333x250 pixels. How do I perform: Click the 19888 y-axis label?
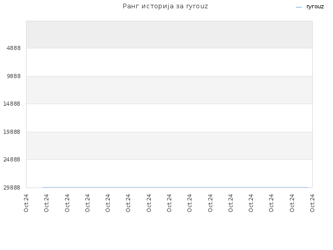(11, 132)
